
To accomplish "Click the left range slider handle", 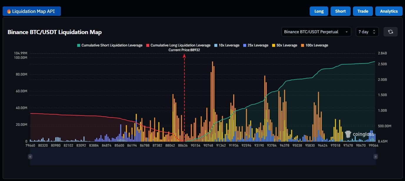I will coord(30,157).
